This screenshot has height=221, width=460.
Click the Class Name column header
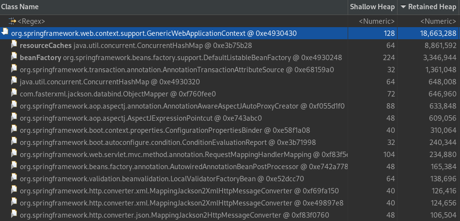pyautogui.click(x=174, y=7)
